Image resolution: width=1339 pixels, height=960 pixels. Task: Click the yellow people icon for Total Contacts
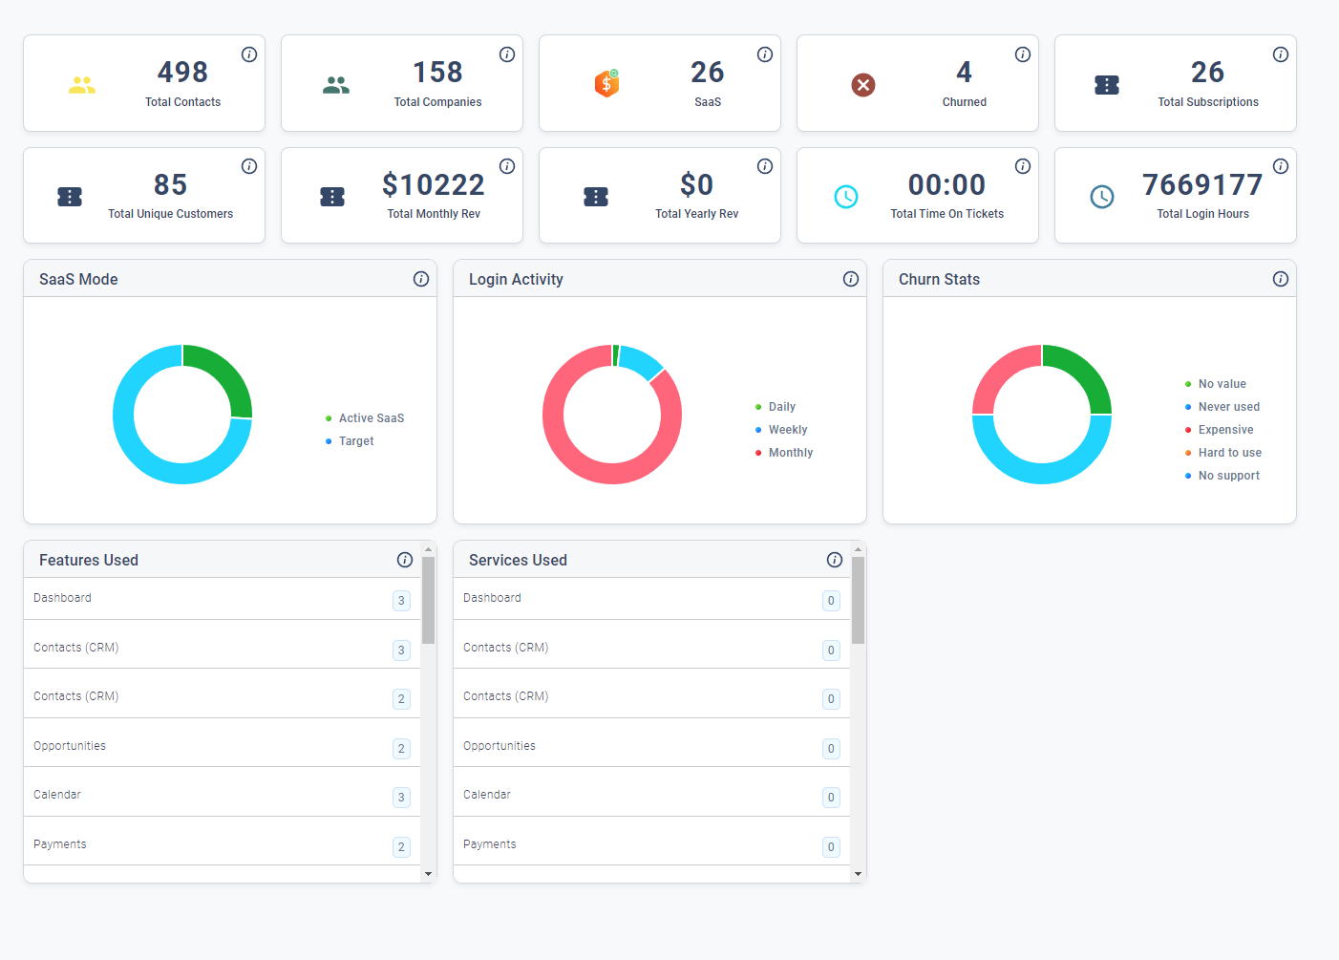pos(82,85)
